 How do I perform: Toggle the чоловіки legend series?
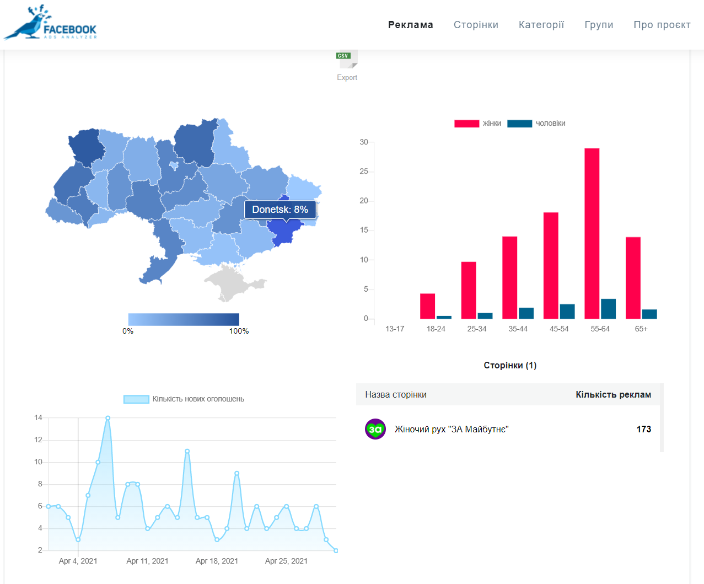[x=536, y=124]
